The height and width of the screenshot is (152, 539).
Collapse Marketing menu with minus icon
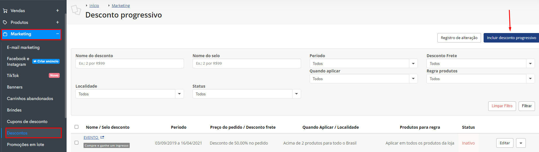coord(57,34)
